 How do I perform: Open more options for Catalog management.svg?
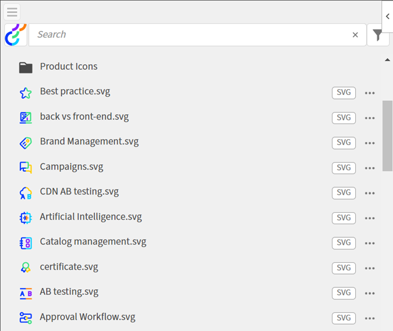tap(370, 243)
